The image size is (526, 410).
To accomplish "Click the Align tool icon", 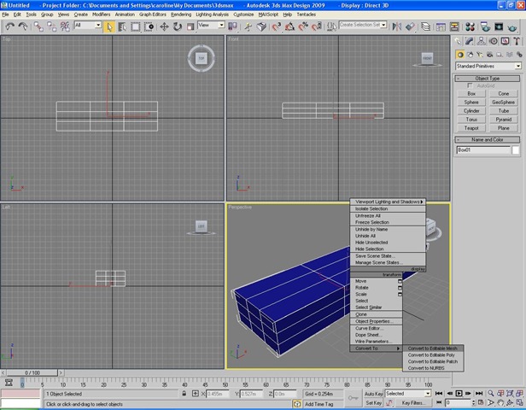I will (410, 26).
